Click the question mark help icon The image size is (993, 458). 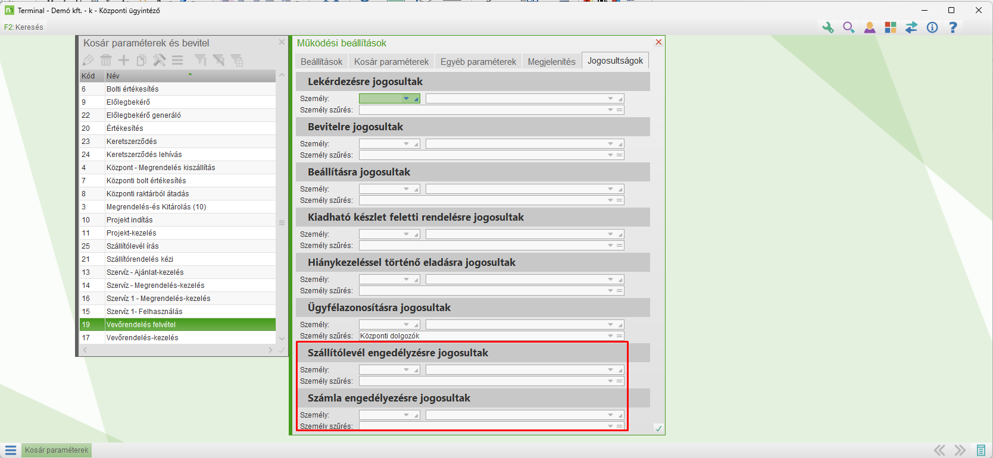[953, 27]
